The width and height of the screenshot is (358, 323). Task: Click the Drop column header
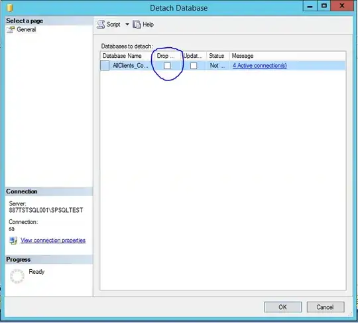click(x=167, y=56)
